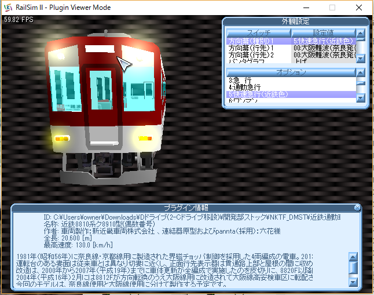The image size is (374, 295).
Task: Click the 設定値 column header
Action: pos(323,32)
